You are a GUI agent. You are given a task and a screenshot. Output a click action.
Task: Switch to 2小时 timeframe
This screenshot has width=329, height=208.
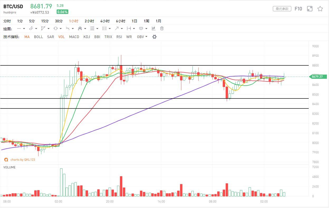[x=89, y=21]
